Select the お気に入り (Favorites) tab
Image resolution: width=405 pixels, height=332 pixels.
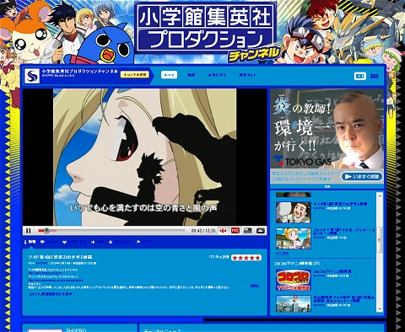point(217,75)
